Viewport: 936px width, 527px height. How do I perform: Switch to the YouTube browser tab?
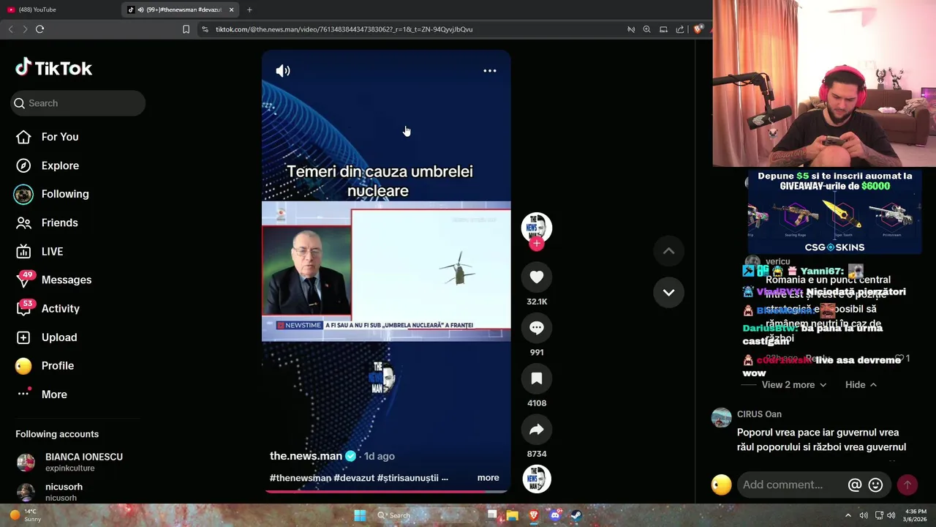tap(58, 10)
